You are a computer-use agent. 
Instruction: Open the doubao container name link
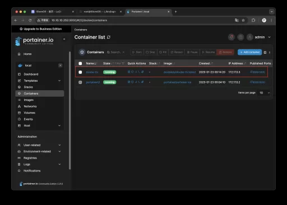(92, 72)
